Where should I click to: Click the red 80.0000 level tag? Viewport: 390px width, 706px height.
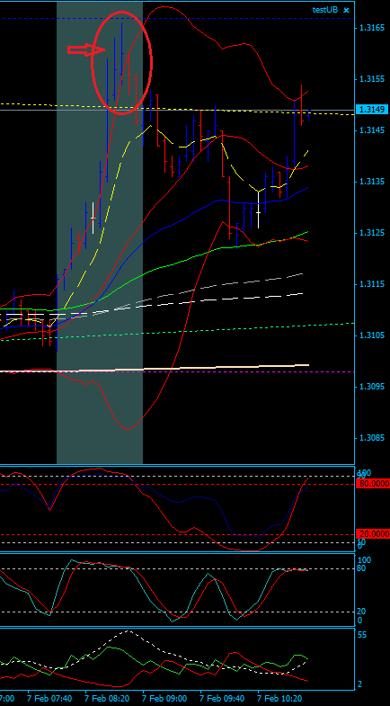point(372,484)
